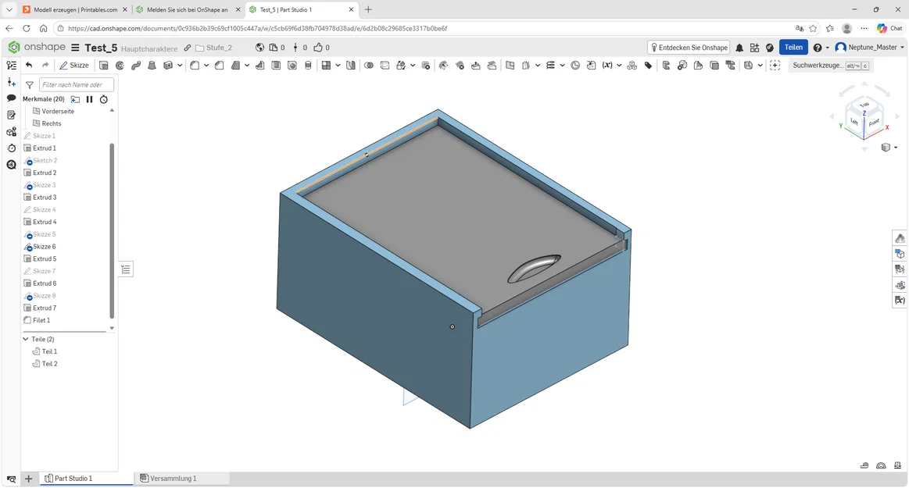
Task: Click the Extrude tool icon
Action: pos(104,66)
